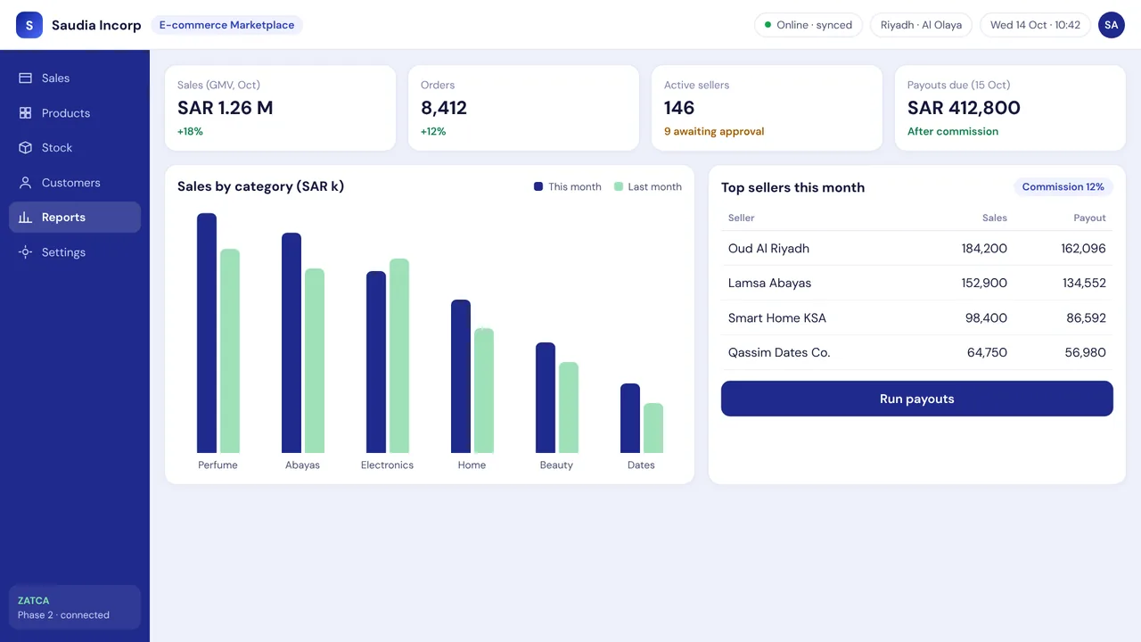This screenshot has width=1141, height=642.
Task: Click the SAR 1.26 M value
Action: coord(226,108)
